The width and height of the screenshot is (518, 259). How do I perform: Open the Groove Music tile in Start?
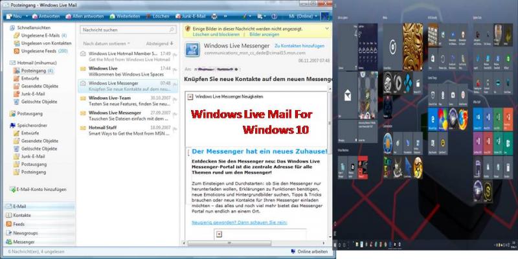392,47
